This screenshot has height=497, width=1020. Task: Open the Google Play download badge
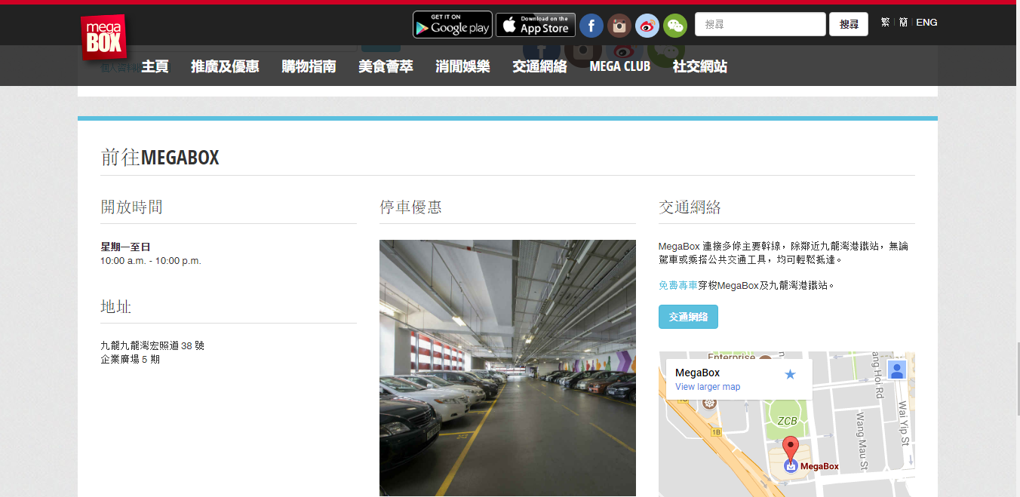453,25
